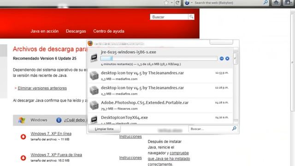
Task: Click red download arrow for Fuera de línea
Action: click(x=24, y=158)
